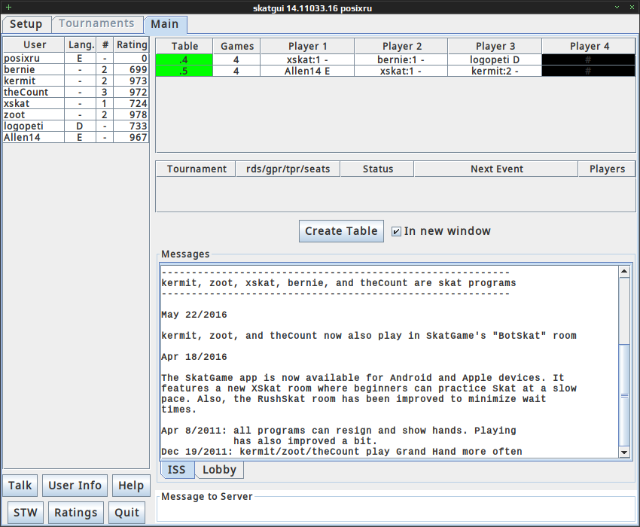Click the STW button
Screen dimensions: 640x527
[26, 512]
